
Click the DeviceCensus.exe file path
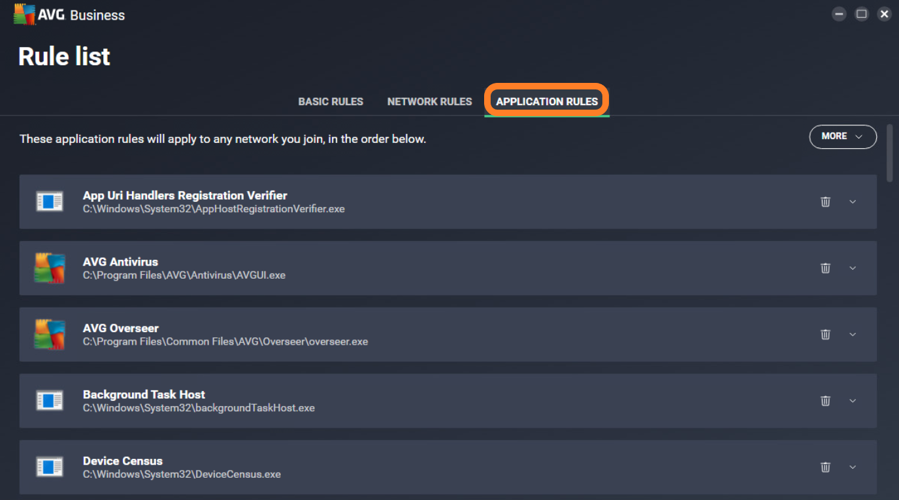[x=182, y=475]
